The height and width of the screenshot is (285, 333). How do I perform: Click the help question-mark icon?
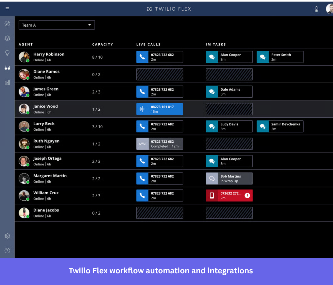(7, 251)
